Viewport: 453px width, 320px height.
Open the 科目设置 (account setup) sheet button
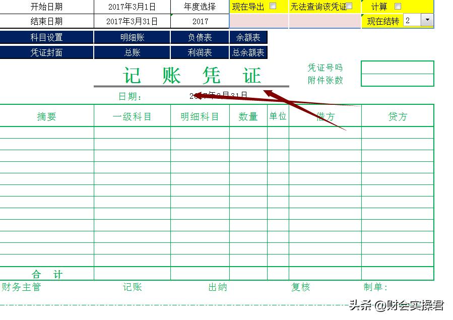click(x=46, y=37)
